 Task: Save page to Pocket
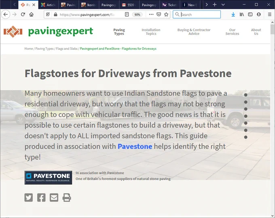pos(159,15)
